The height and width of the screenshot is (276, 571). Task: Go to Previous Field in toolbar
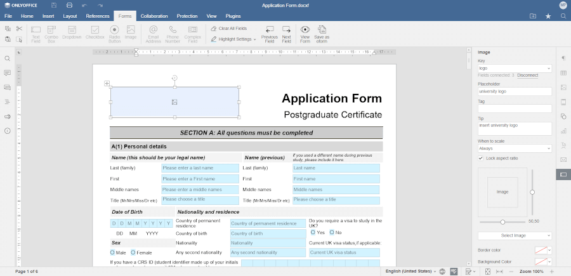tap(269, 33)
